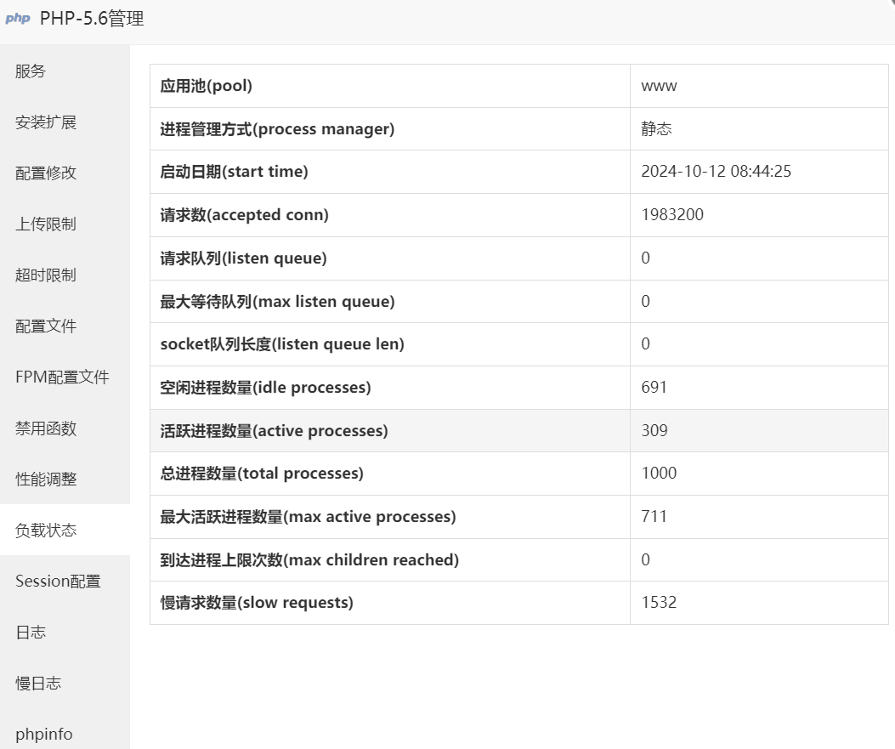Select the start time 2024-10-12 08:44:25
Image resolution: width=895 pixels, height=749 pixels.
(x=716, y=171)
